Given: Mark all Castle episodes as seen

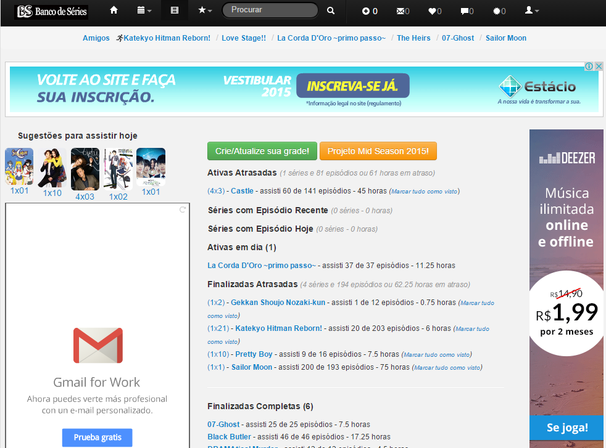Looking at the screenshot, I should point(425,192).
